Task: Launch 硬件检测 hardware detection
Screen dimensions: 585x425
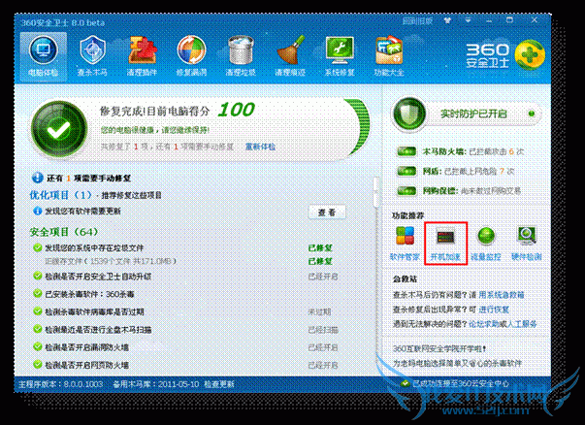Action: [527, 244]
